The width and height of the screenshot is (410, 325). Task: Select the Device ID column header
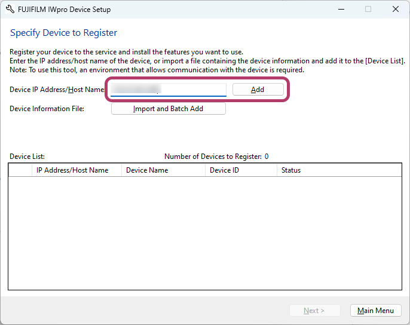241,170
